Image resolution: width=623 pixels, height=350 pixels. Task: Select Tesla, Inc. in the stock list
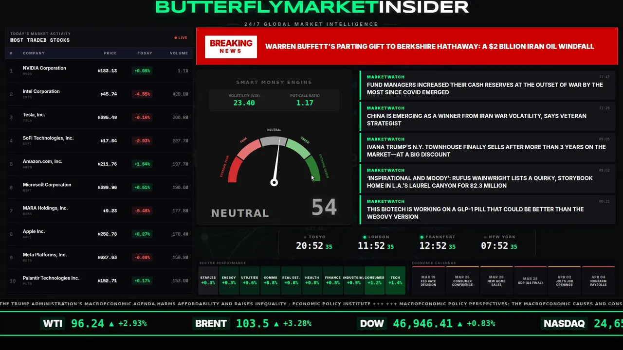pos(34,115)
